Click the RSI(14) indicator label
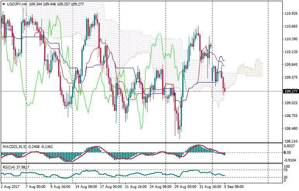This screenshot has width=299, height=191. click(9, 167)
